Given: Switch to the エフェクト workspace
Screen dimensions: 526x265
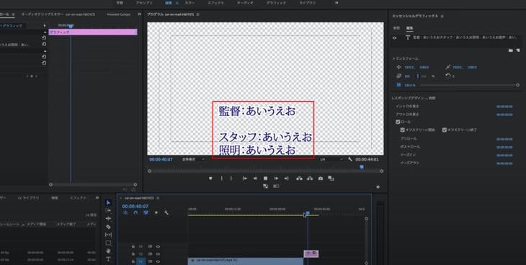Looking at the screenshot, I should (x=215, y=3).
